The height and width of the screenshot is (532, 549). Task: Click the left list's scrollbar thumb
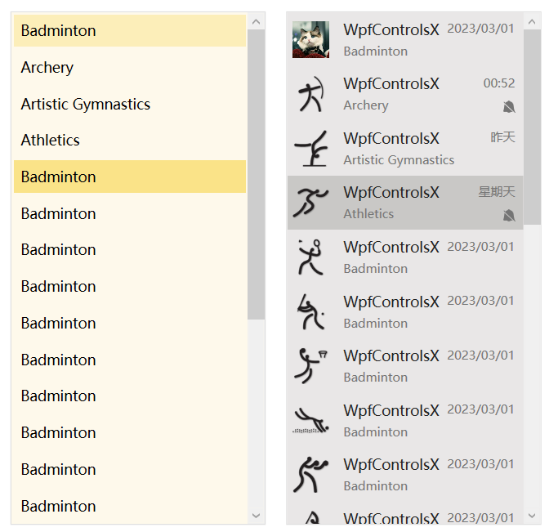(x=256, y=172)
